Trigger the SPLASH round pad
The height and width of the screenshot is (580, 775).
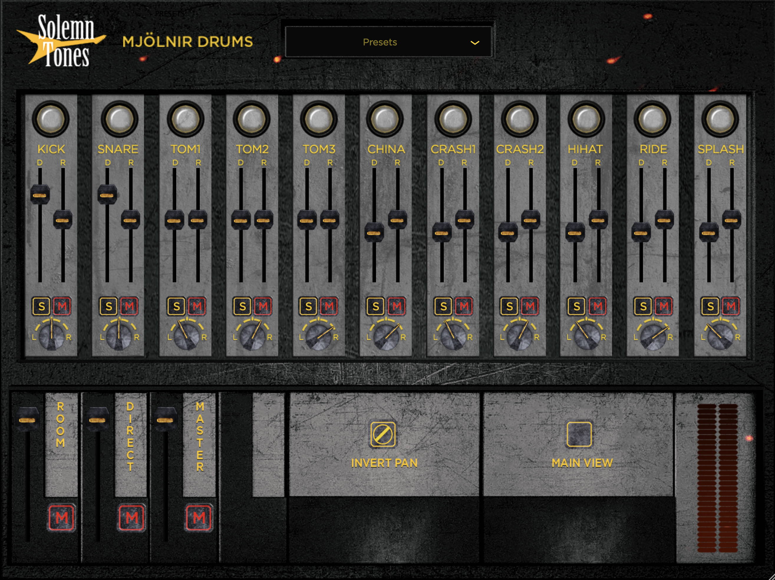pos(720,119)
